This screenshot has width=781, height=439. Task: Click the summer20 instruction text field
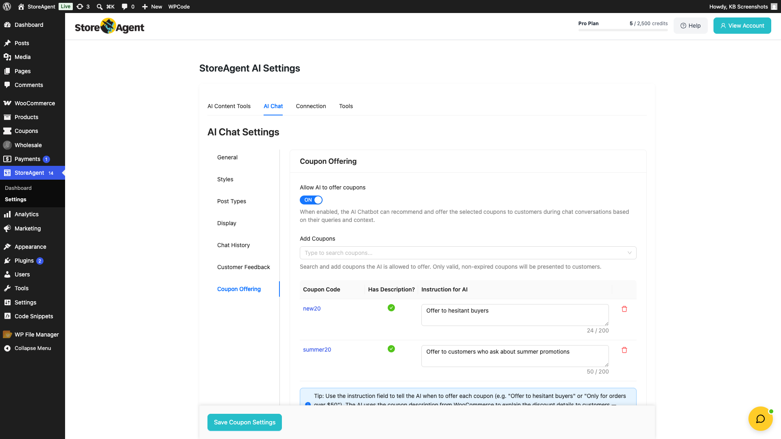coord(515,356)
